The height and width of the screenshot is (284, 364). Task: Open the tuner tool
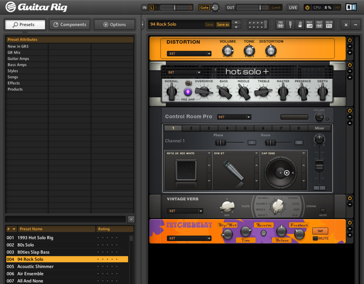[290, 24]
